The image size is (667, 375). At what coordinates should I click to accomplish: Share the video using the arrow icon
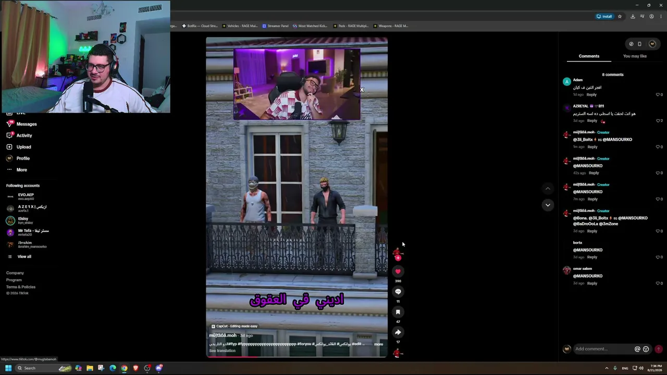[398, 332]
